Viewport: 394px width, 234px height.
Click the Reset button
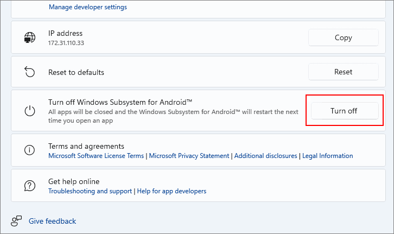click(x=343, y=72)
